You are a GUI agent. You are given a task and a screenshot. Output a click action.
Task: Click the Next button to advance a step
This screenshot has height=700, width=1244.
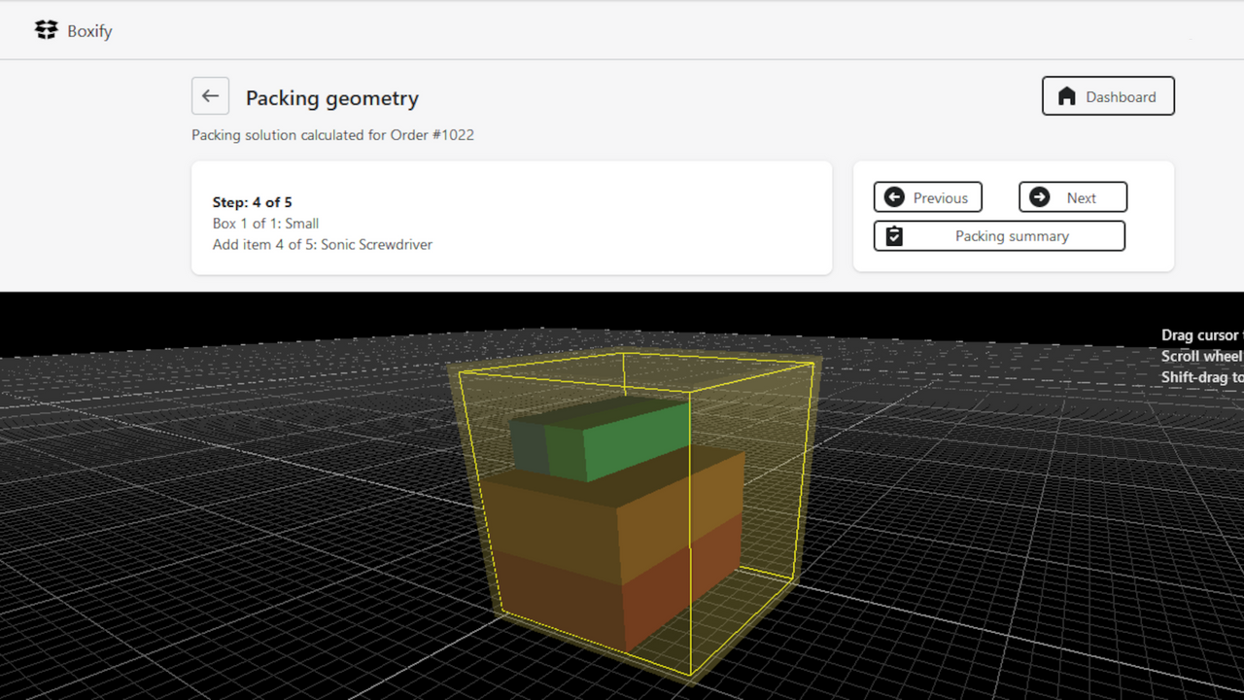coord(1073,197)
